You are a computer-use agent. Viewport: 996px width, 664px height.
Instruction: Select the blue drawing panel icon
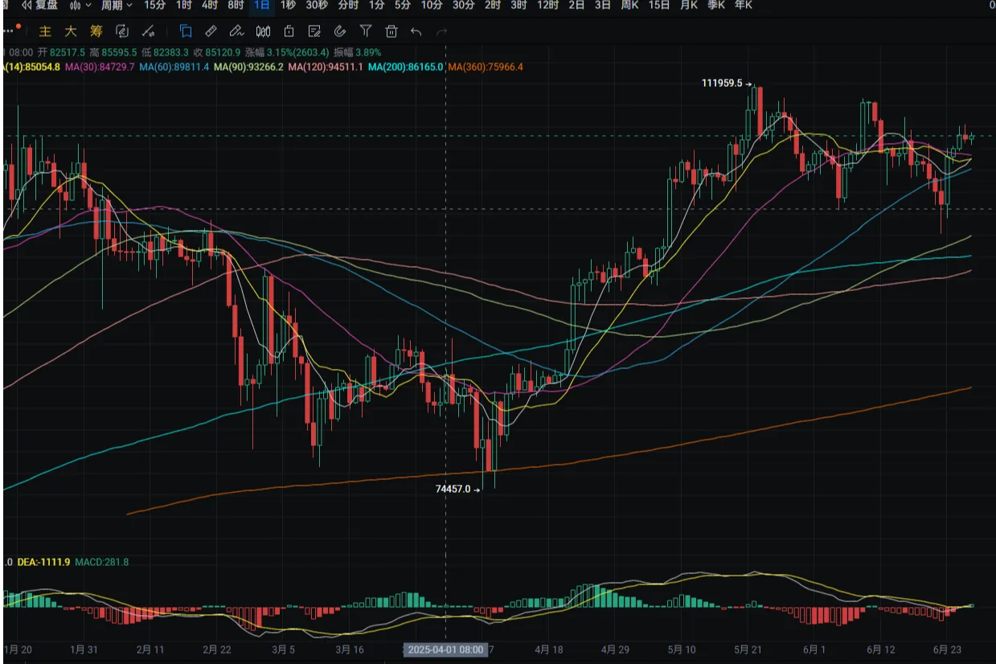point(186,31)
